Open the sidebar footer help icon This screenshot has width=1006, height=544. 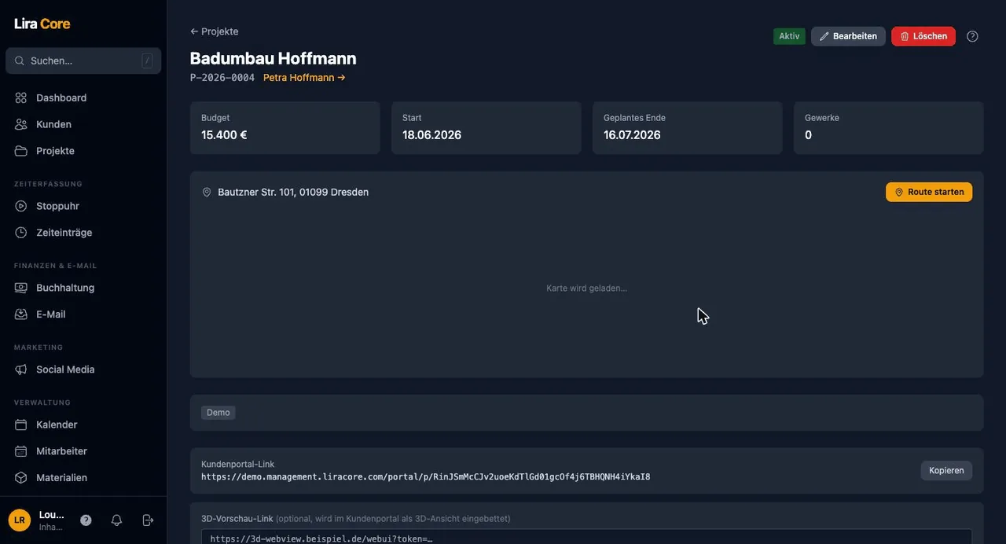pos(86,520)
